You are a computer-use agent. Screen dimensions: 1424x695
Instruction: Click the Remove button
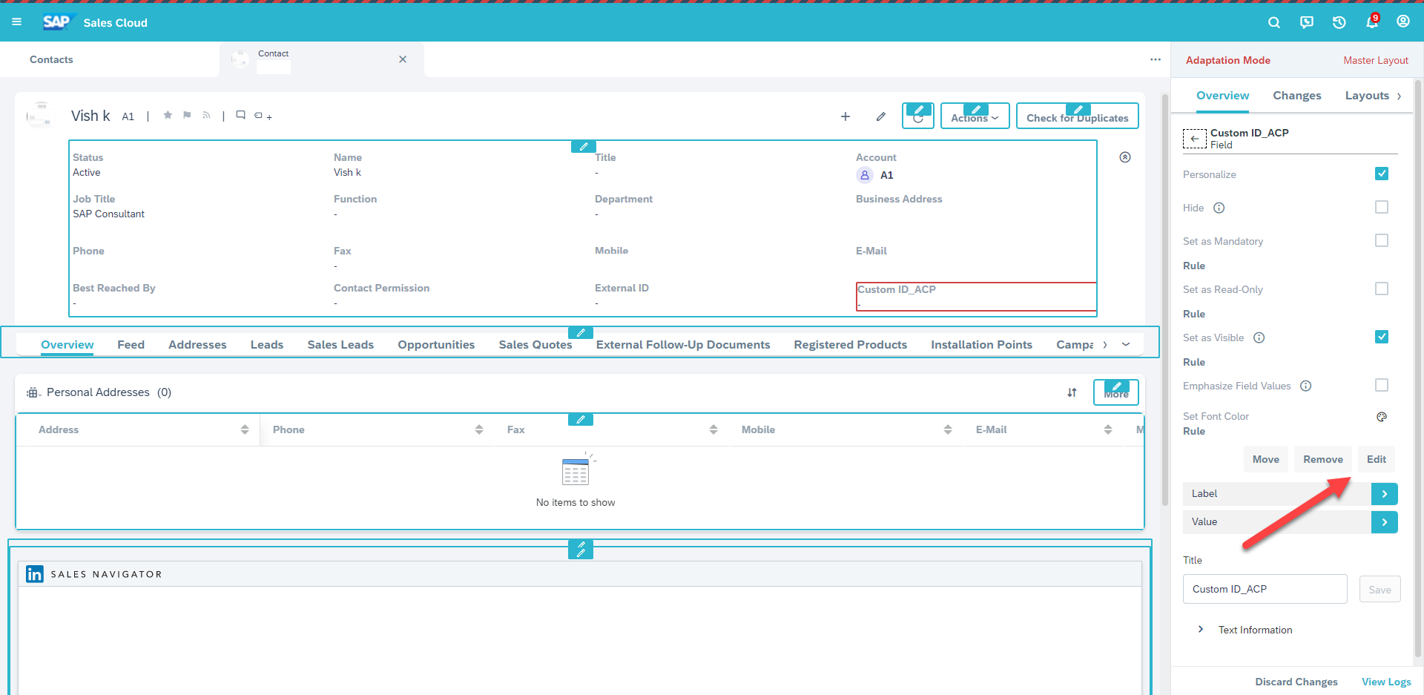click(1323, 459)
